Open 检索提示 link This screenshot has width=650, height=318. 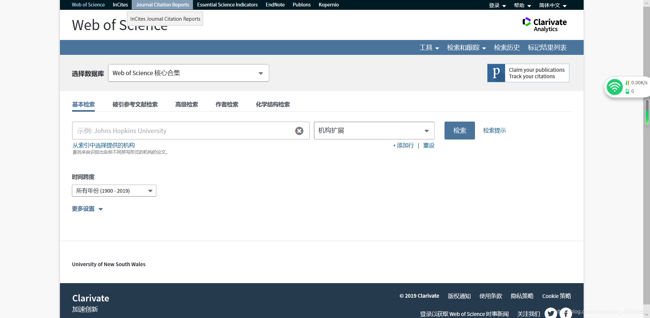(494, 131)
